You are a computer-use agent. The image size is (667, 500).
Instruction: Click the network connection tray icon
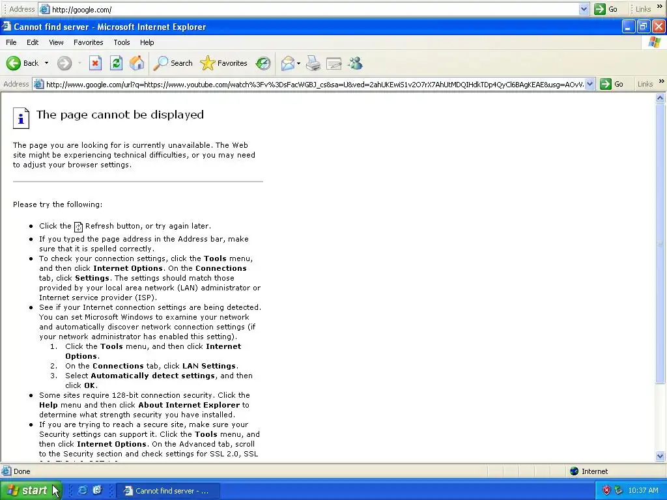tap(619, 491)
